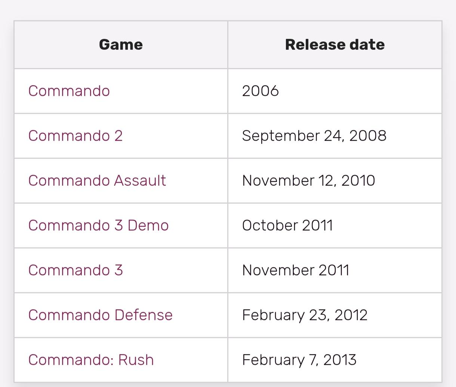Click the September 24, 2008 date cell
The width and height of the screenshot is (456, 387).
pos(314,136)
